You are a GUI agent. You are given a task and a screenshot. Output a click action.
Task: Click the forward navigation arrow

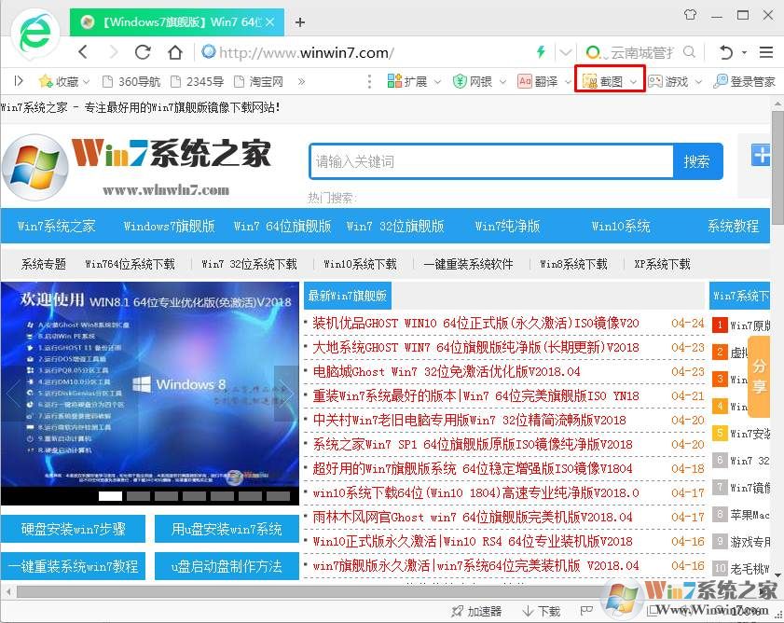114,51
